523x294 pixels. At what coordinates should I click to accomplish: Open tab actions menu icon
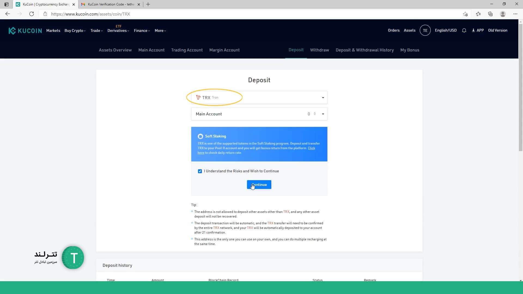point(7,4)
